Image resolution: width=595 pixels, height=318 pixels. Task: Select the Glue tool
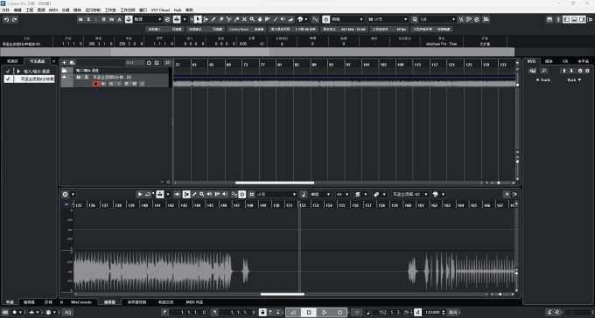coord(237,19)
